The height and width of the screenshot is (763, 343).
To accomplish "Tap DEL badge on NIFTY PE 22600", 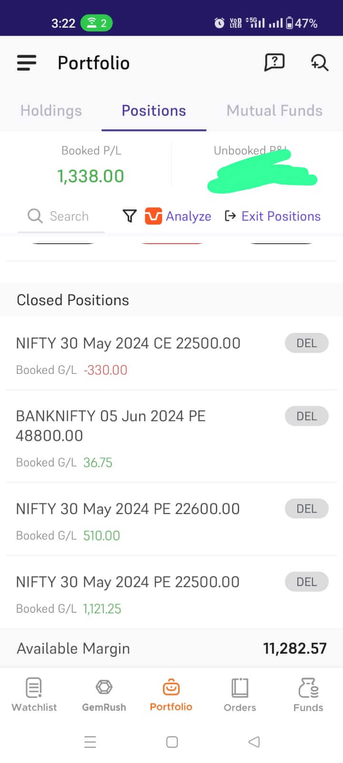I will click(306, 509).
